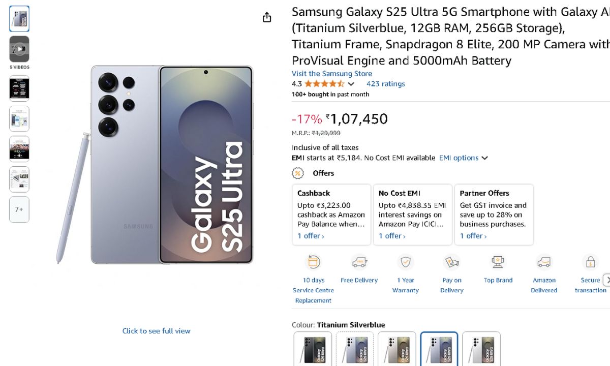Click the Amazon Delivered icon
610x366 pixels.
click(x=544, y=262)
